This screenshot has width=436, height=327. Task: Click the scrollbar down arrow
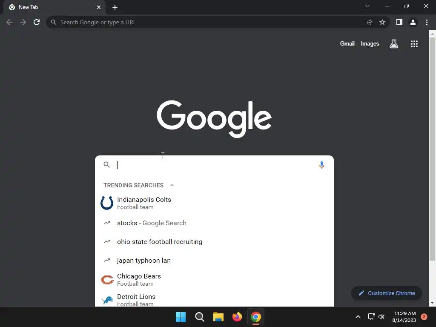(432, 303)
